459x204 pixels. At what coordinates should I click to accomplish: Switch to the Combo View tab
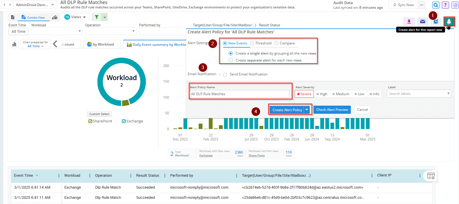point(33,17)
